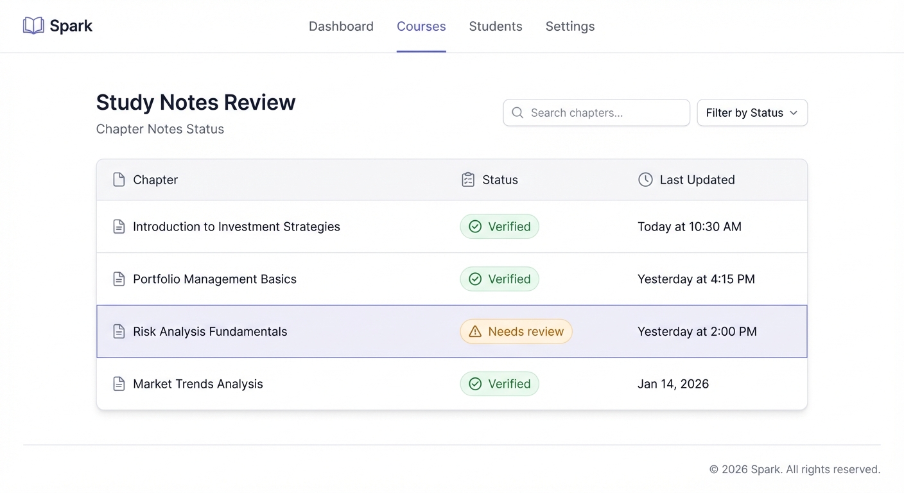Sort by the Status column header
The width and height of the screenshot is (904, 493).
(500, 180)
